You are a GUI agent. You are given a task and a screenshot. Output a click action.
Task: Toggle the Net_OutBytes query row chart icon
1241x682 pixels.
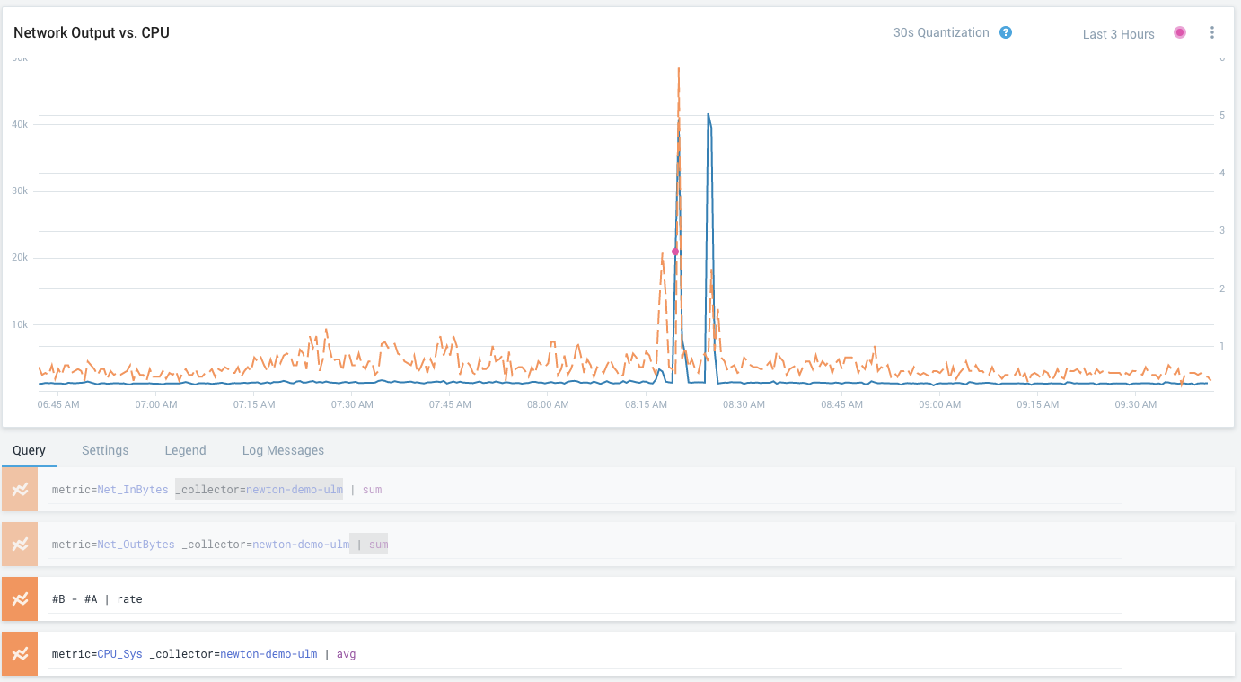20,545
